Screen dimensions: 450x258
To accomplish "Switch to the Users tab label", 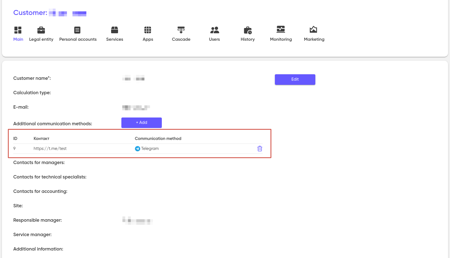I will coord(214,39).
